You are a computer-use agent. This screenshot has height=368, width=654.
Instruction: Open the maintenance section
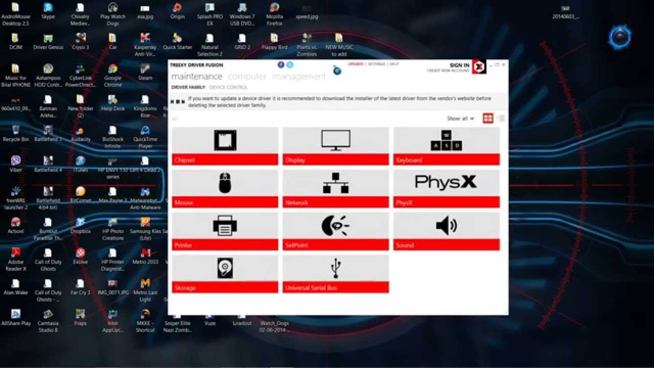click(197, 77)
